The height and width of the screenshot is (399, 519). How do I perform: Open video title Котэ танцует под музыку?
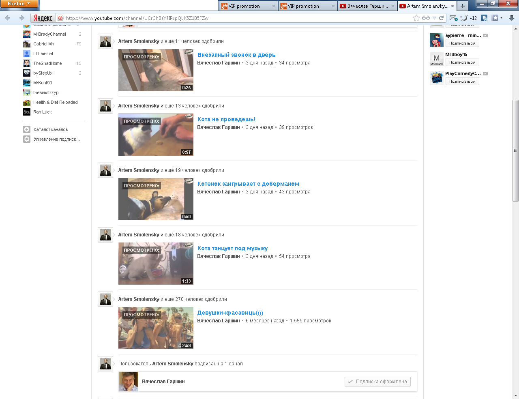(232, 248)
